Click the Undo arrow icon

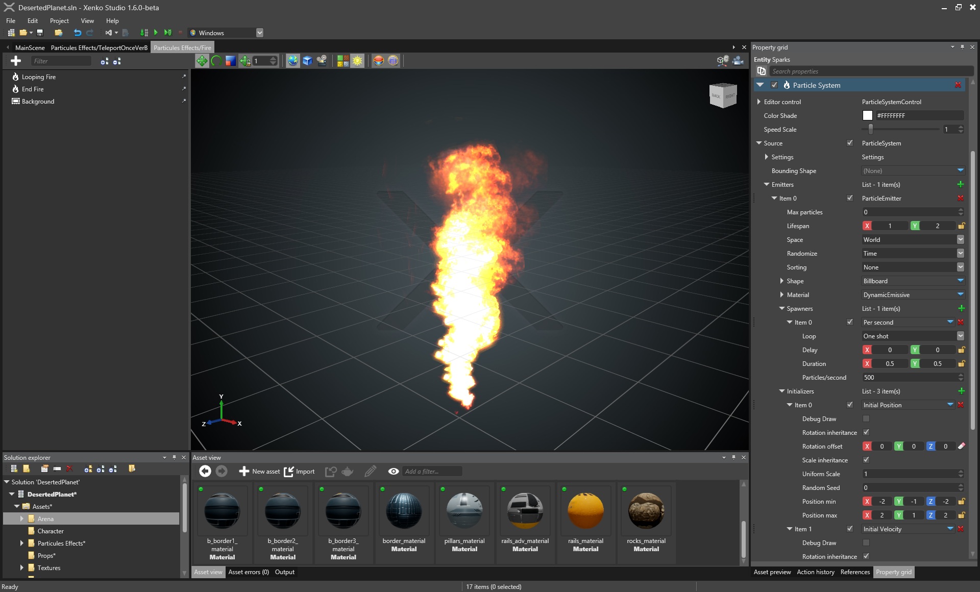[78, 33]
